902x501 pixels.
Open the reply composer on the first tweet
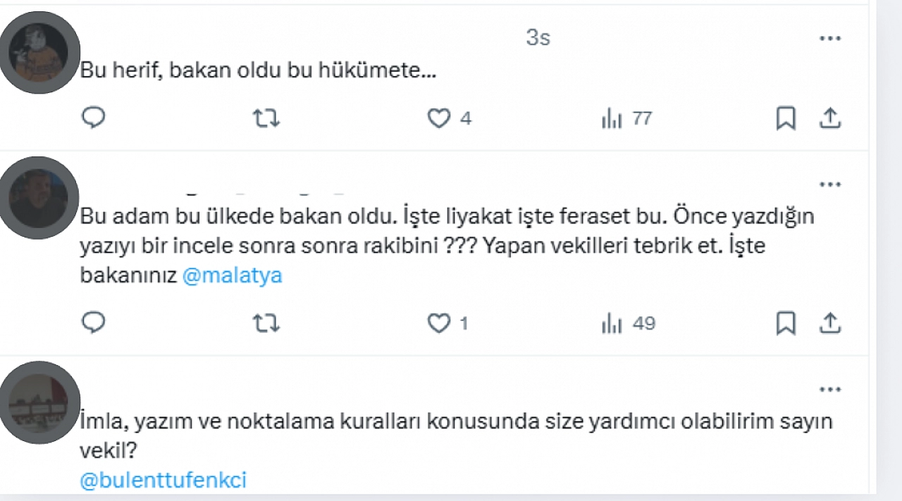[94, 118]
